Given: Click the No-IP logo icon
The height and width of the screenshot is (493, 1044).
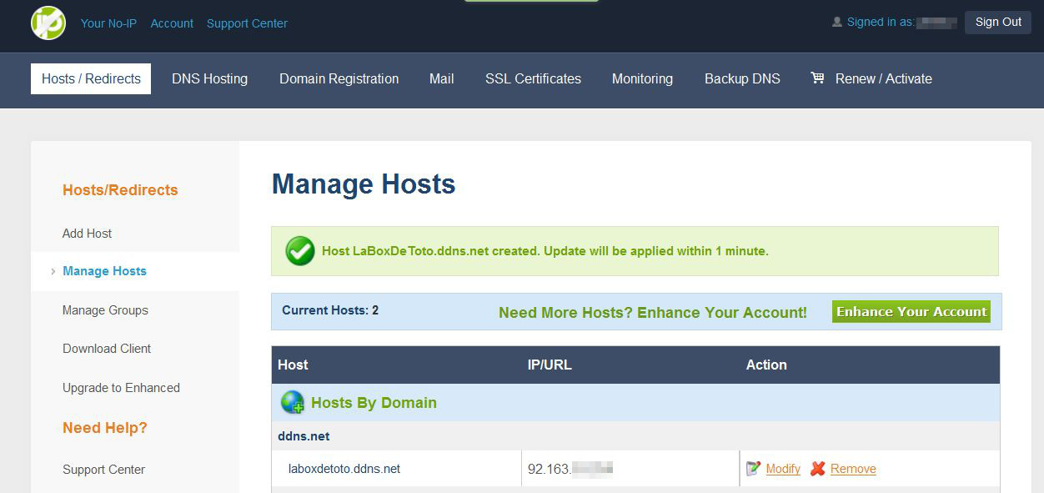Looking at the screenshot, I should (x=48, y=23).
